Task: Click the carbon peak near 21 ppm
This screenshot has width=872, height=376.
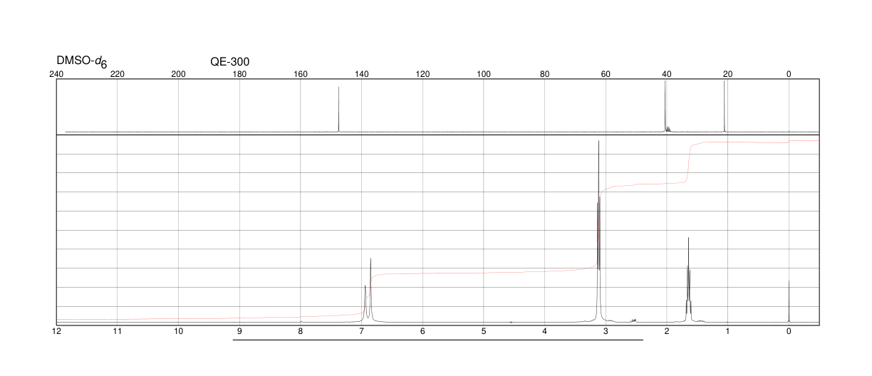Action: (x=724, y=106)
